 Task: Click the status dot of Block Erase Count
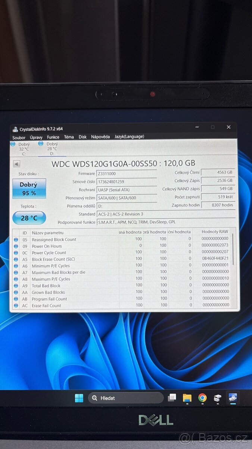pyautogui.click(x=16, y=259)
